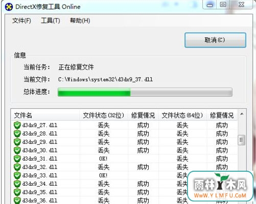Open the 工具(T) menu

[x=51, y=21]
